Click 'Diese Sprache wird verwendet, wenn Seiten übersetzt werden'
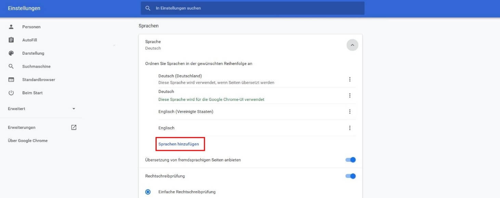Screen dimensions: 500x198 tap(216, 82)
